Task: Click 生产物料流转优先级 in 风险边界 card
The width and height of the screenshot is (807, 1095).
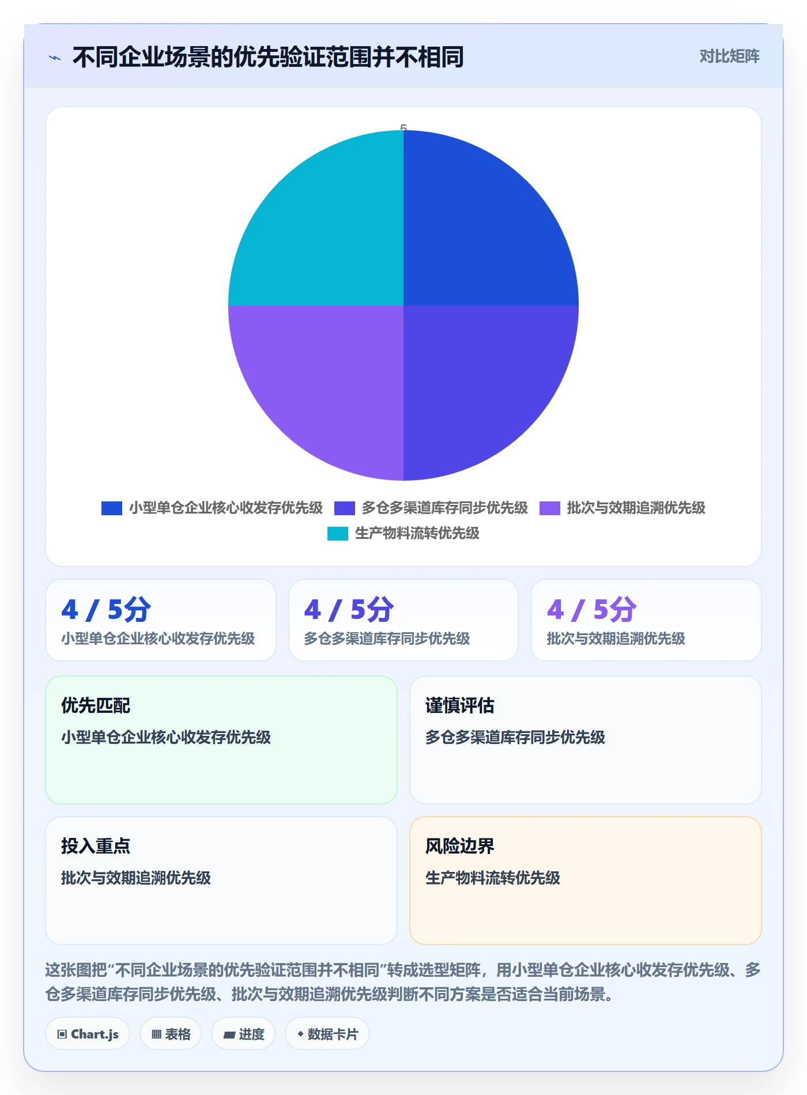Action: pyautogui.click(x=493, y=878)
